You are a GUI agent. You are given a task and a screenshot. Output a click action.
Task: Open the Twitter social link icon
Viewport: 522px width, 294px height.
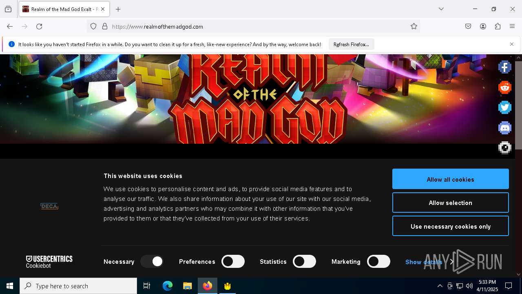504,107
